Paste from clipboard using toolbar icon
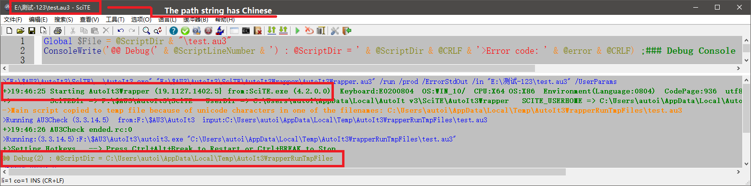 click(95, 31)
